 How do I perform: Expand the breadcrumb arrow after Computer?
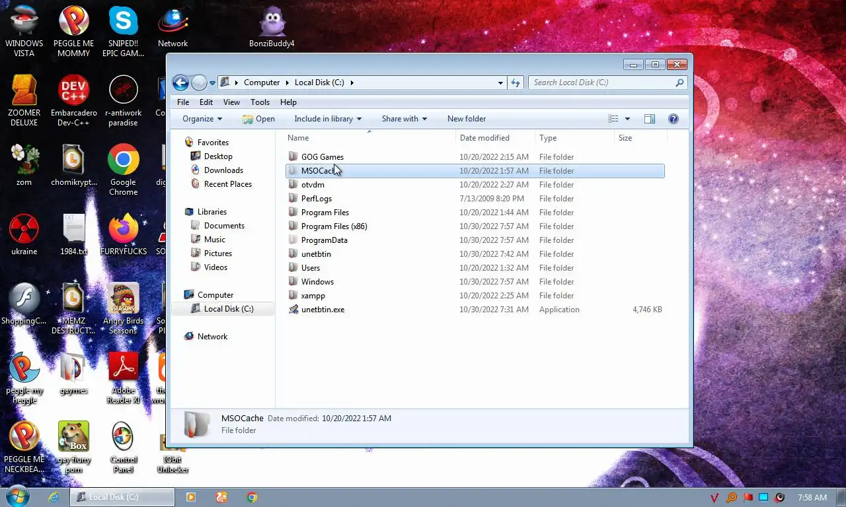[288, 83]
